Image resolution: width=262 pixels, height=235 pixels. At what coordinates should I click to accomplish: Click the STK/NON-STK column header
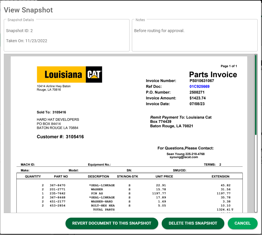(128, 177)
